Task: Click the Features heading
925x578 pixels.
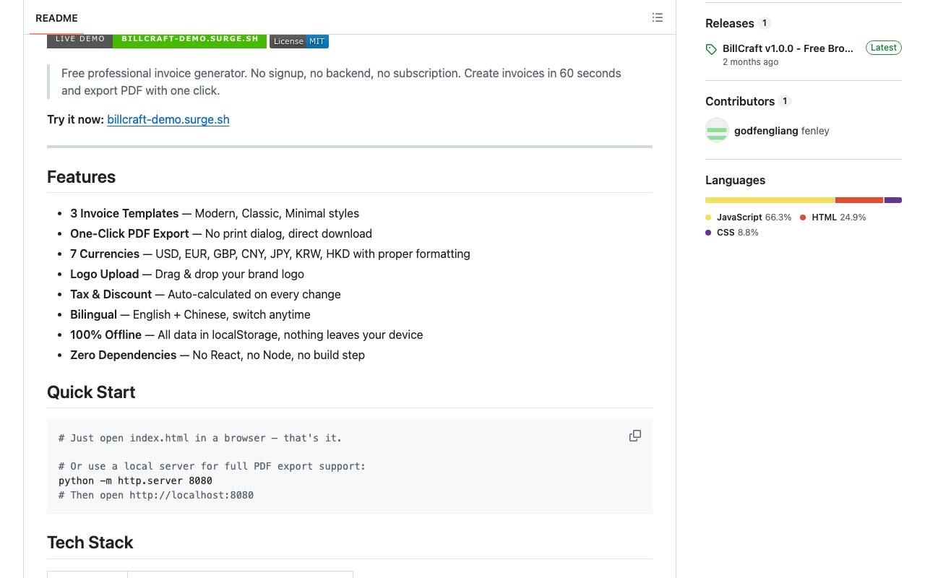Action: pos(81,177)
